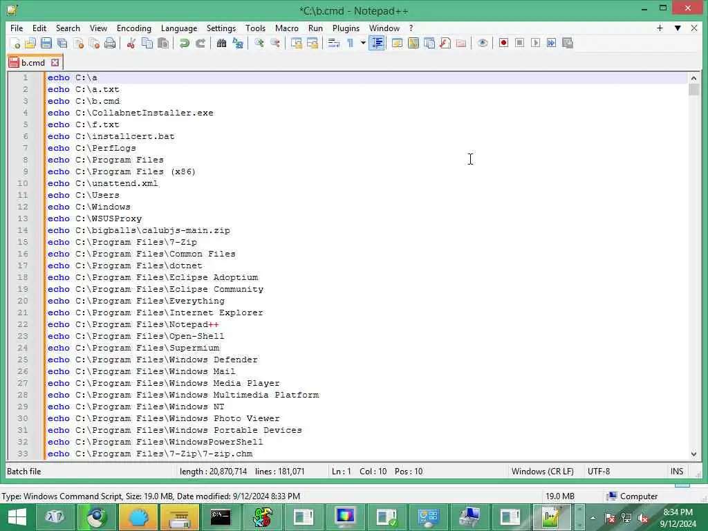Open the Encoding menu
The height and width of the screenshot is (531, 708).
(133, 28)
